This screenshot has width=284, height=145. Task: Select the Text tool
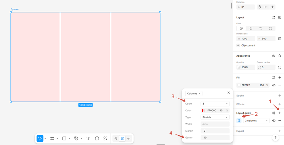[x=88, y=138]
